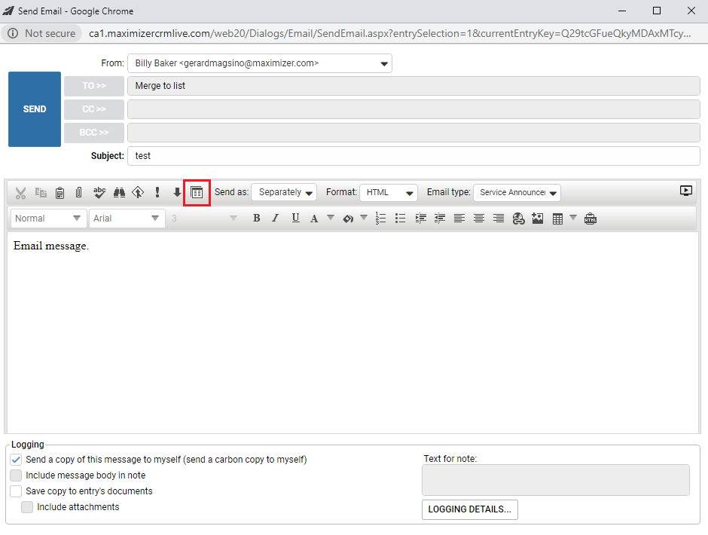Click the Copy icon in the toolbar

pos(41,193)
